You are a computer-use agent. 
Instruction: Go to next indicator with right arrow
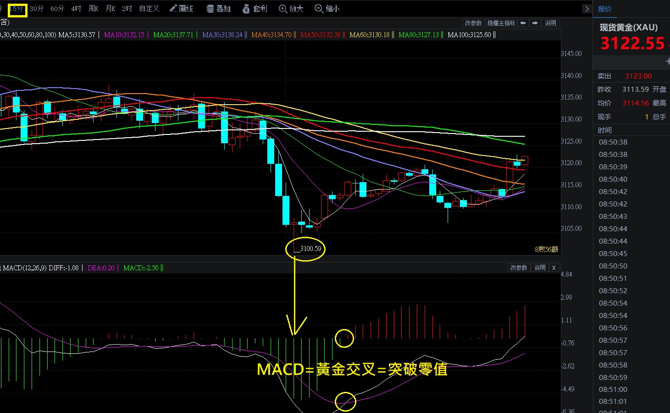(x=535, y=23)
